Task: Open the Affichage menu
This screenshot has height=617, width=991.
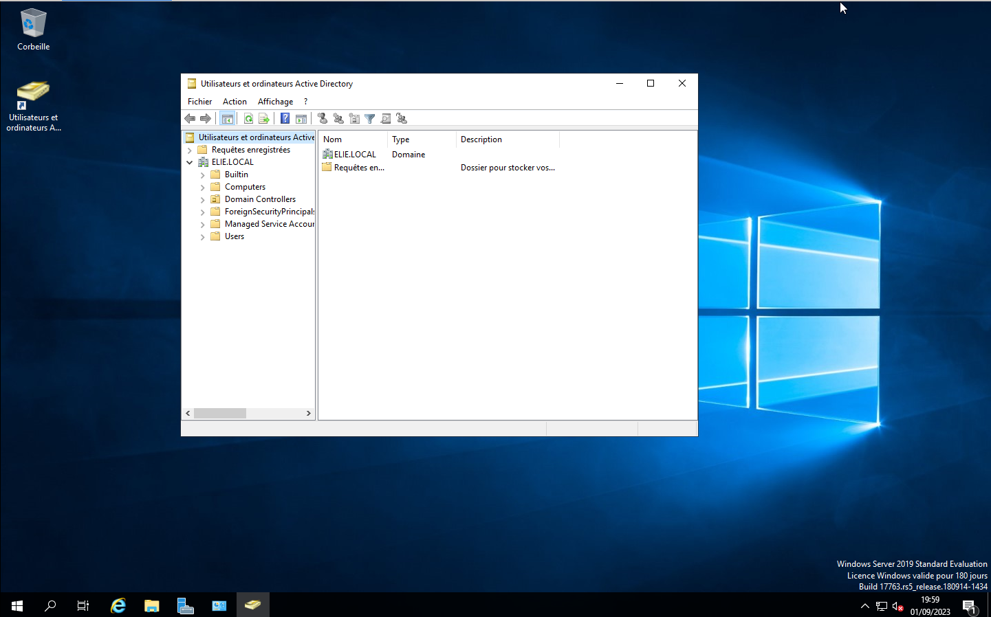Action: click(275, 102)
